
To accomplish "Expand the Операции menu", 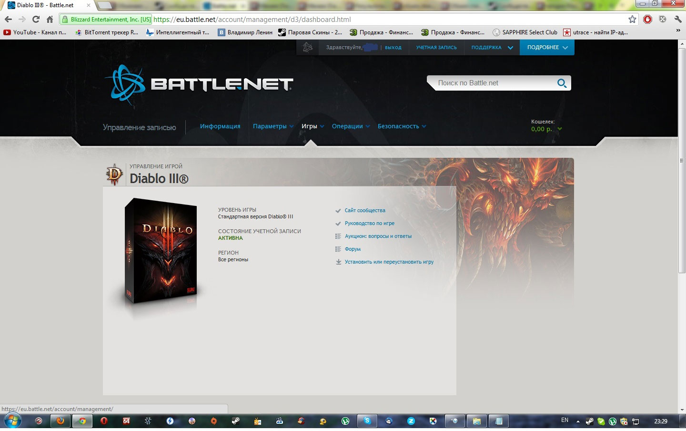I will click(x=351, y=126).
